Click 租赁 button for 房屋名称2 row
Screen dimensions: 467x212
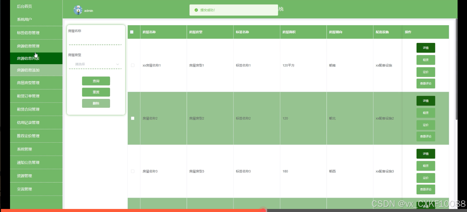click(x=426, y=113)
